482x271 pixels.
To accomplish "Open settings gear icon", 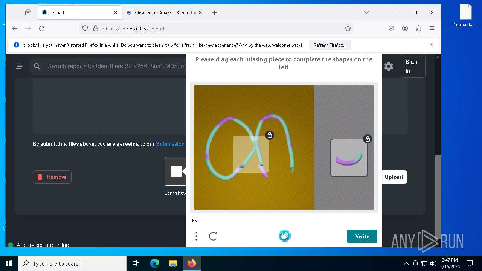I will (389, 67).
